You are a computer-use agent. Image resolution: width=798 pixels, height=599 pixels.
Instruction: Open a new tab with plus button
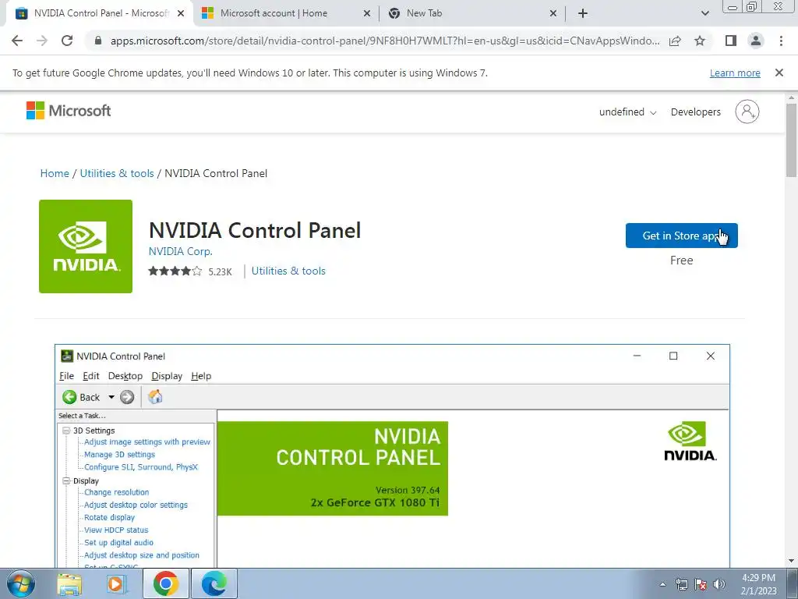pyautogui.click(x=583, y=13)
